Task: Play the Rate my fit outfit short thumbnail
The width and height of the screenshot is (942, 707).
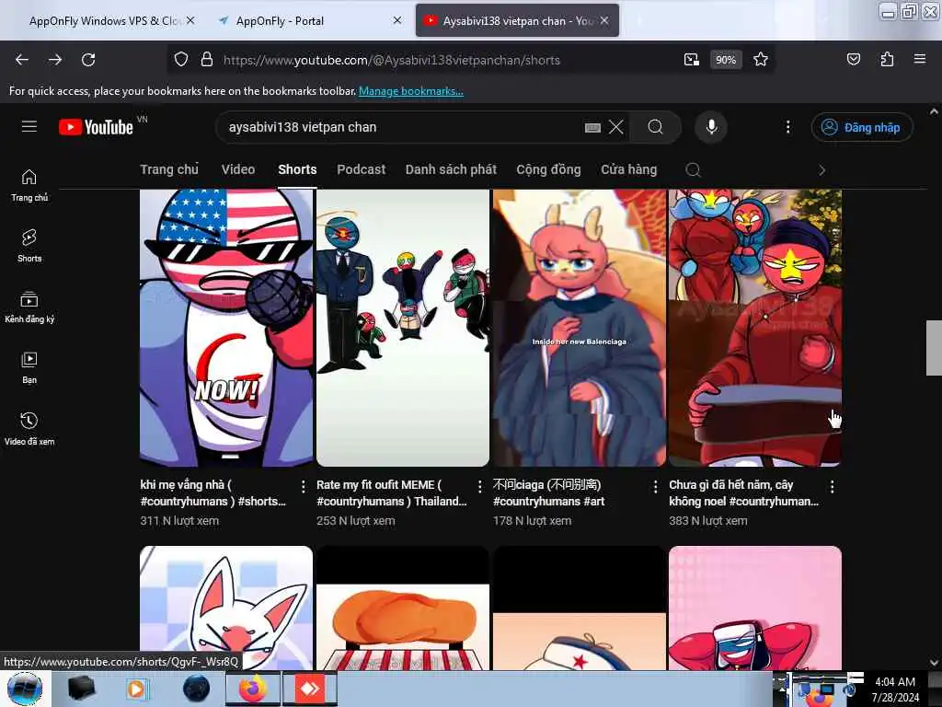Action: [403, 328]
